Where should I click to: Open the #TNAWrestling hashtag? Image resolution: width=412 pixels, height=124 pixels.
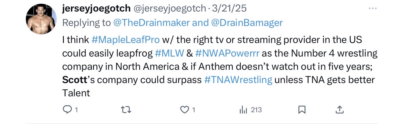click(238, 80)
